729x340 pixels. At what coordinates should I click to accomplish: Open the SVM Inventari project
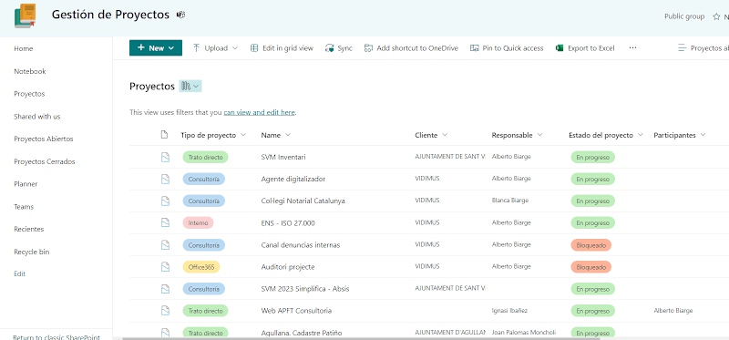pyautogui.click(x=283, y=157)
